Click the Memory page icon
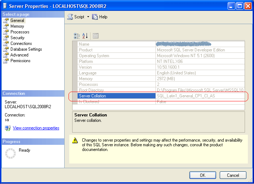Screen dimensions: 254x184 (x=6, y=26)
